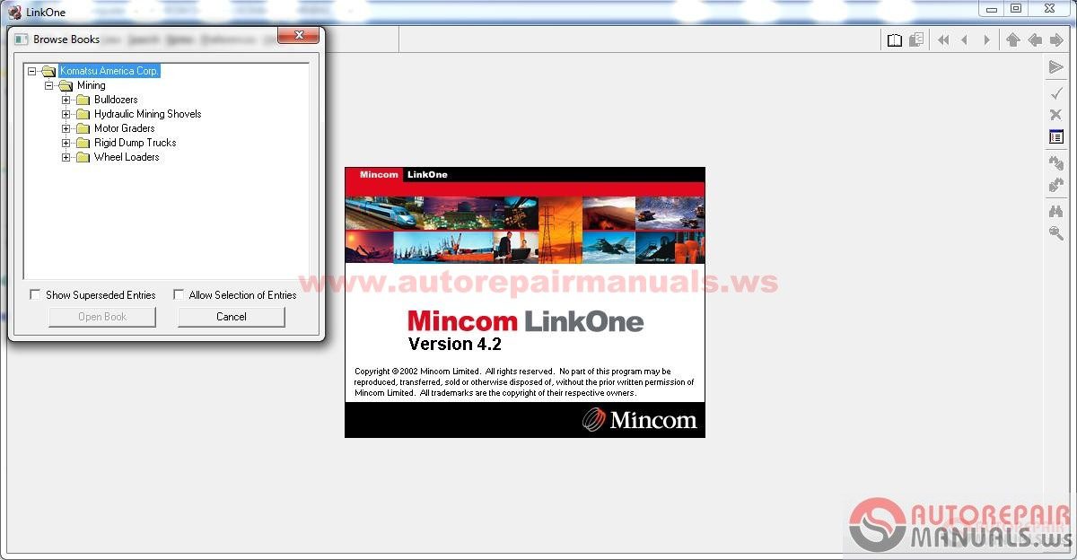Click the Wheel Loaders folder icon

click(x=83, y=157)
